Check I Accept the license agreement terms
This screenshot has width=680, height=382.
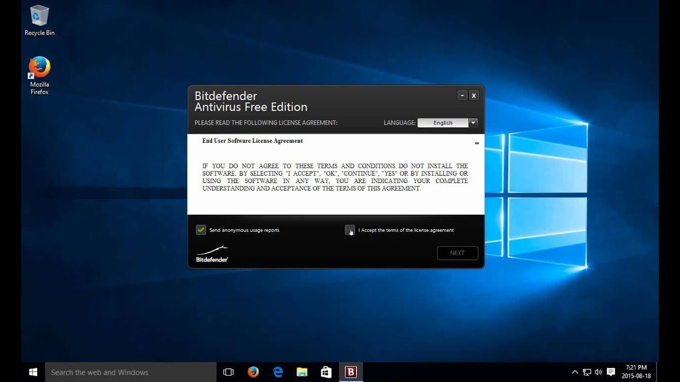click(350, 230)
